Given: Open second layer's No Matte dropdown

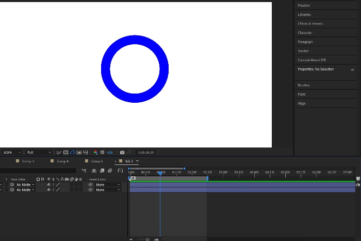Looking at the screenshot, I should (x=25, y=190).
